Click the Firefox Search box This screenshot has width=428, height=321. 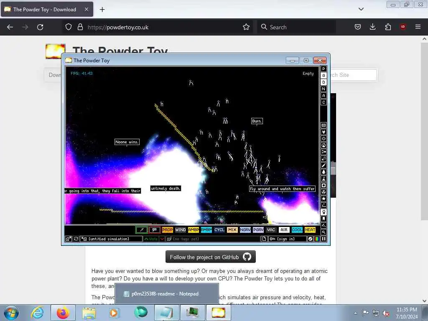click(x=296, y=27)
